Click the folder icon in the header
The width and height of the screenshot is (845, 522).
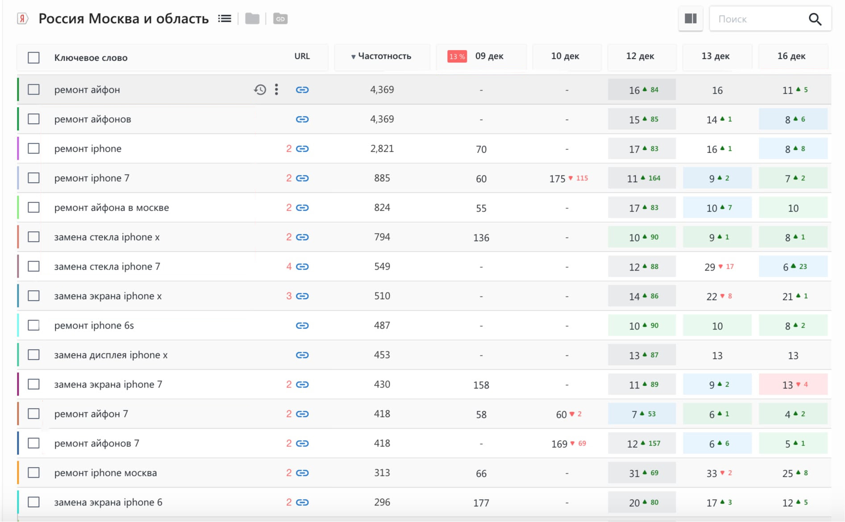(x=252, y=19)
